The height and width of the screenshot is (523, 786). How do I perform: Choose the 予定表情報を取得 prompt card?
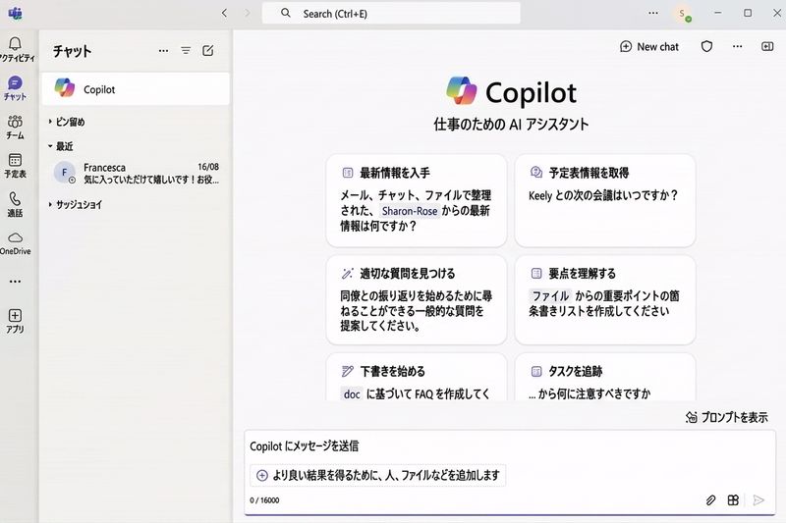point(605,200)
